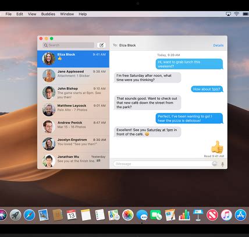
Task: Open the View menu
Action: click(32, 14)
